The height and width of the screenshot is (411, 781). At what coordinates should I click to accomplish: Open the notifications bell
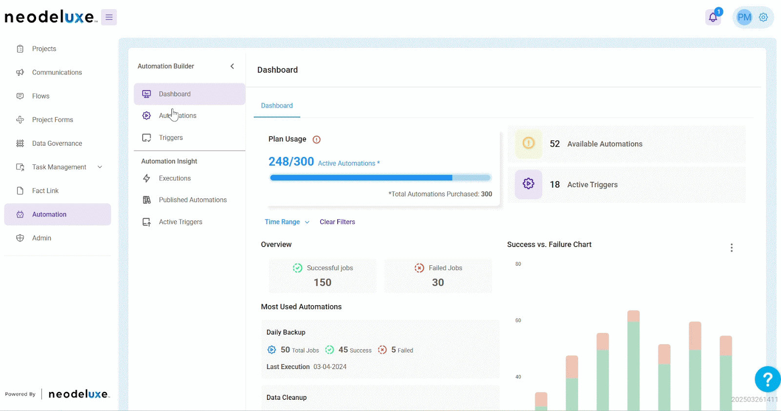713,18
